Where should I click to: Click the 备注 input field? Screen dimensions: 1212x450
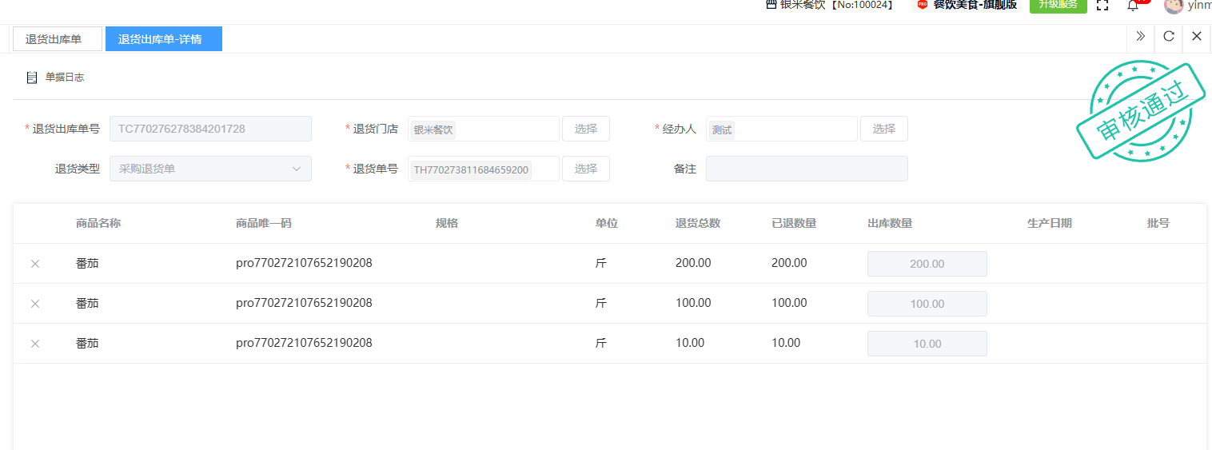coord(806,169)
